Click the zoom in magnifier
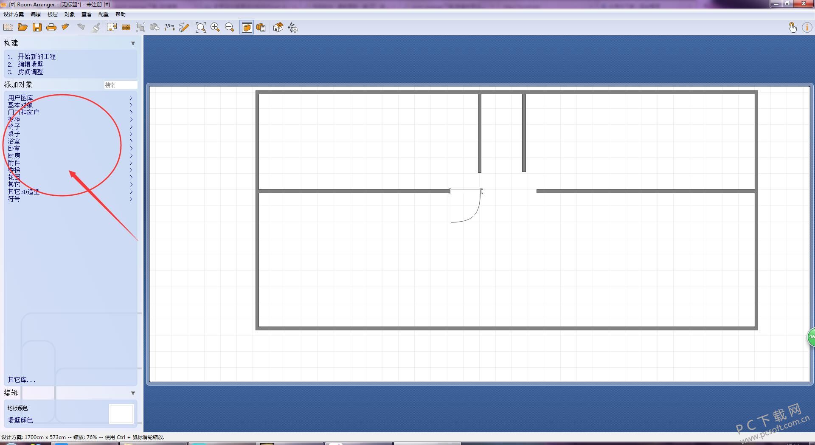 pos(215,28)
